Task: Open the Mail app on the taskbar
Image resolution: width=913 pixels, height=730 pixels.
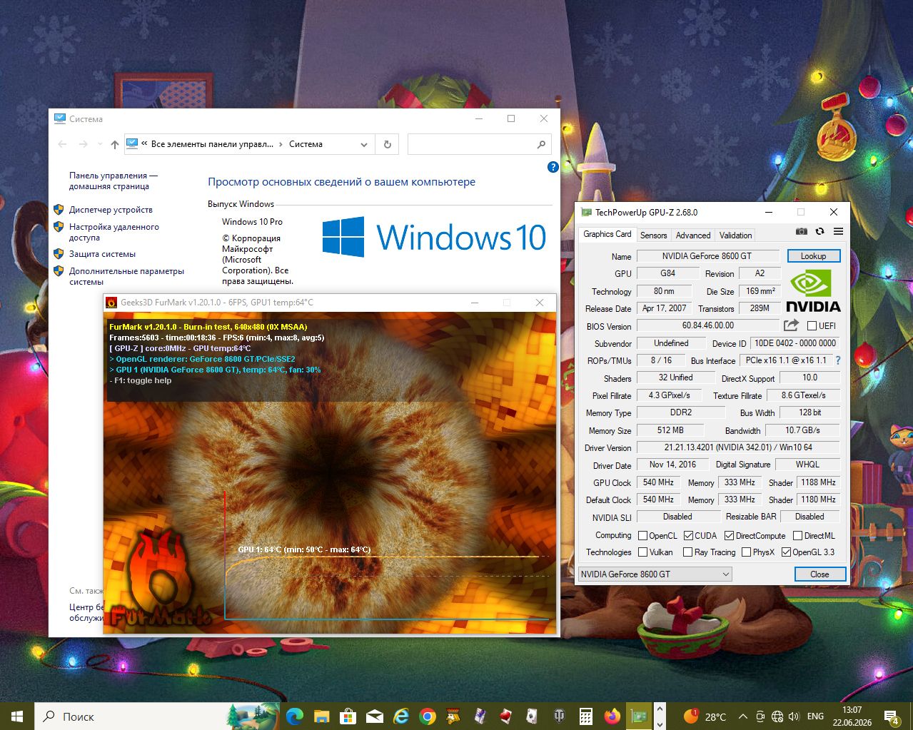Action: [x=374, y=716]
